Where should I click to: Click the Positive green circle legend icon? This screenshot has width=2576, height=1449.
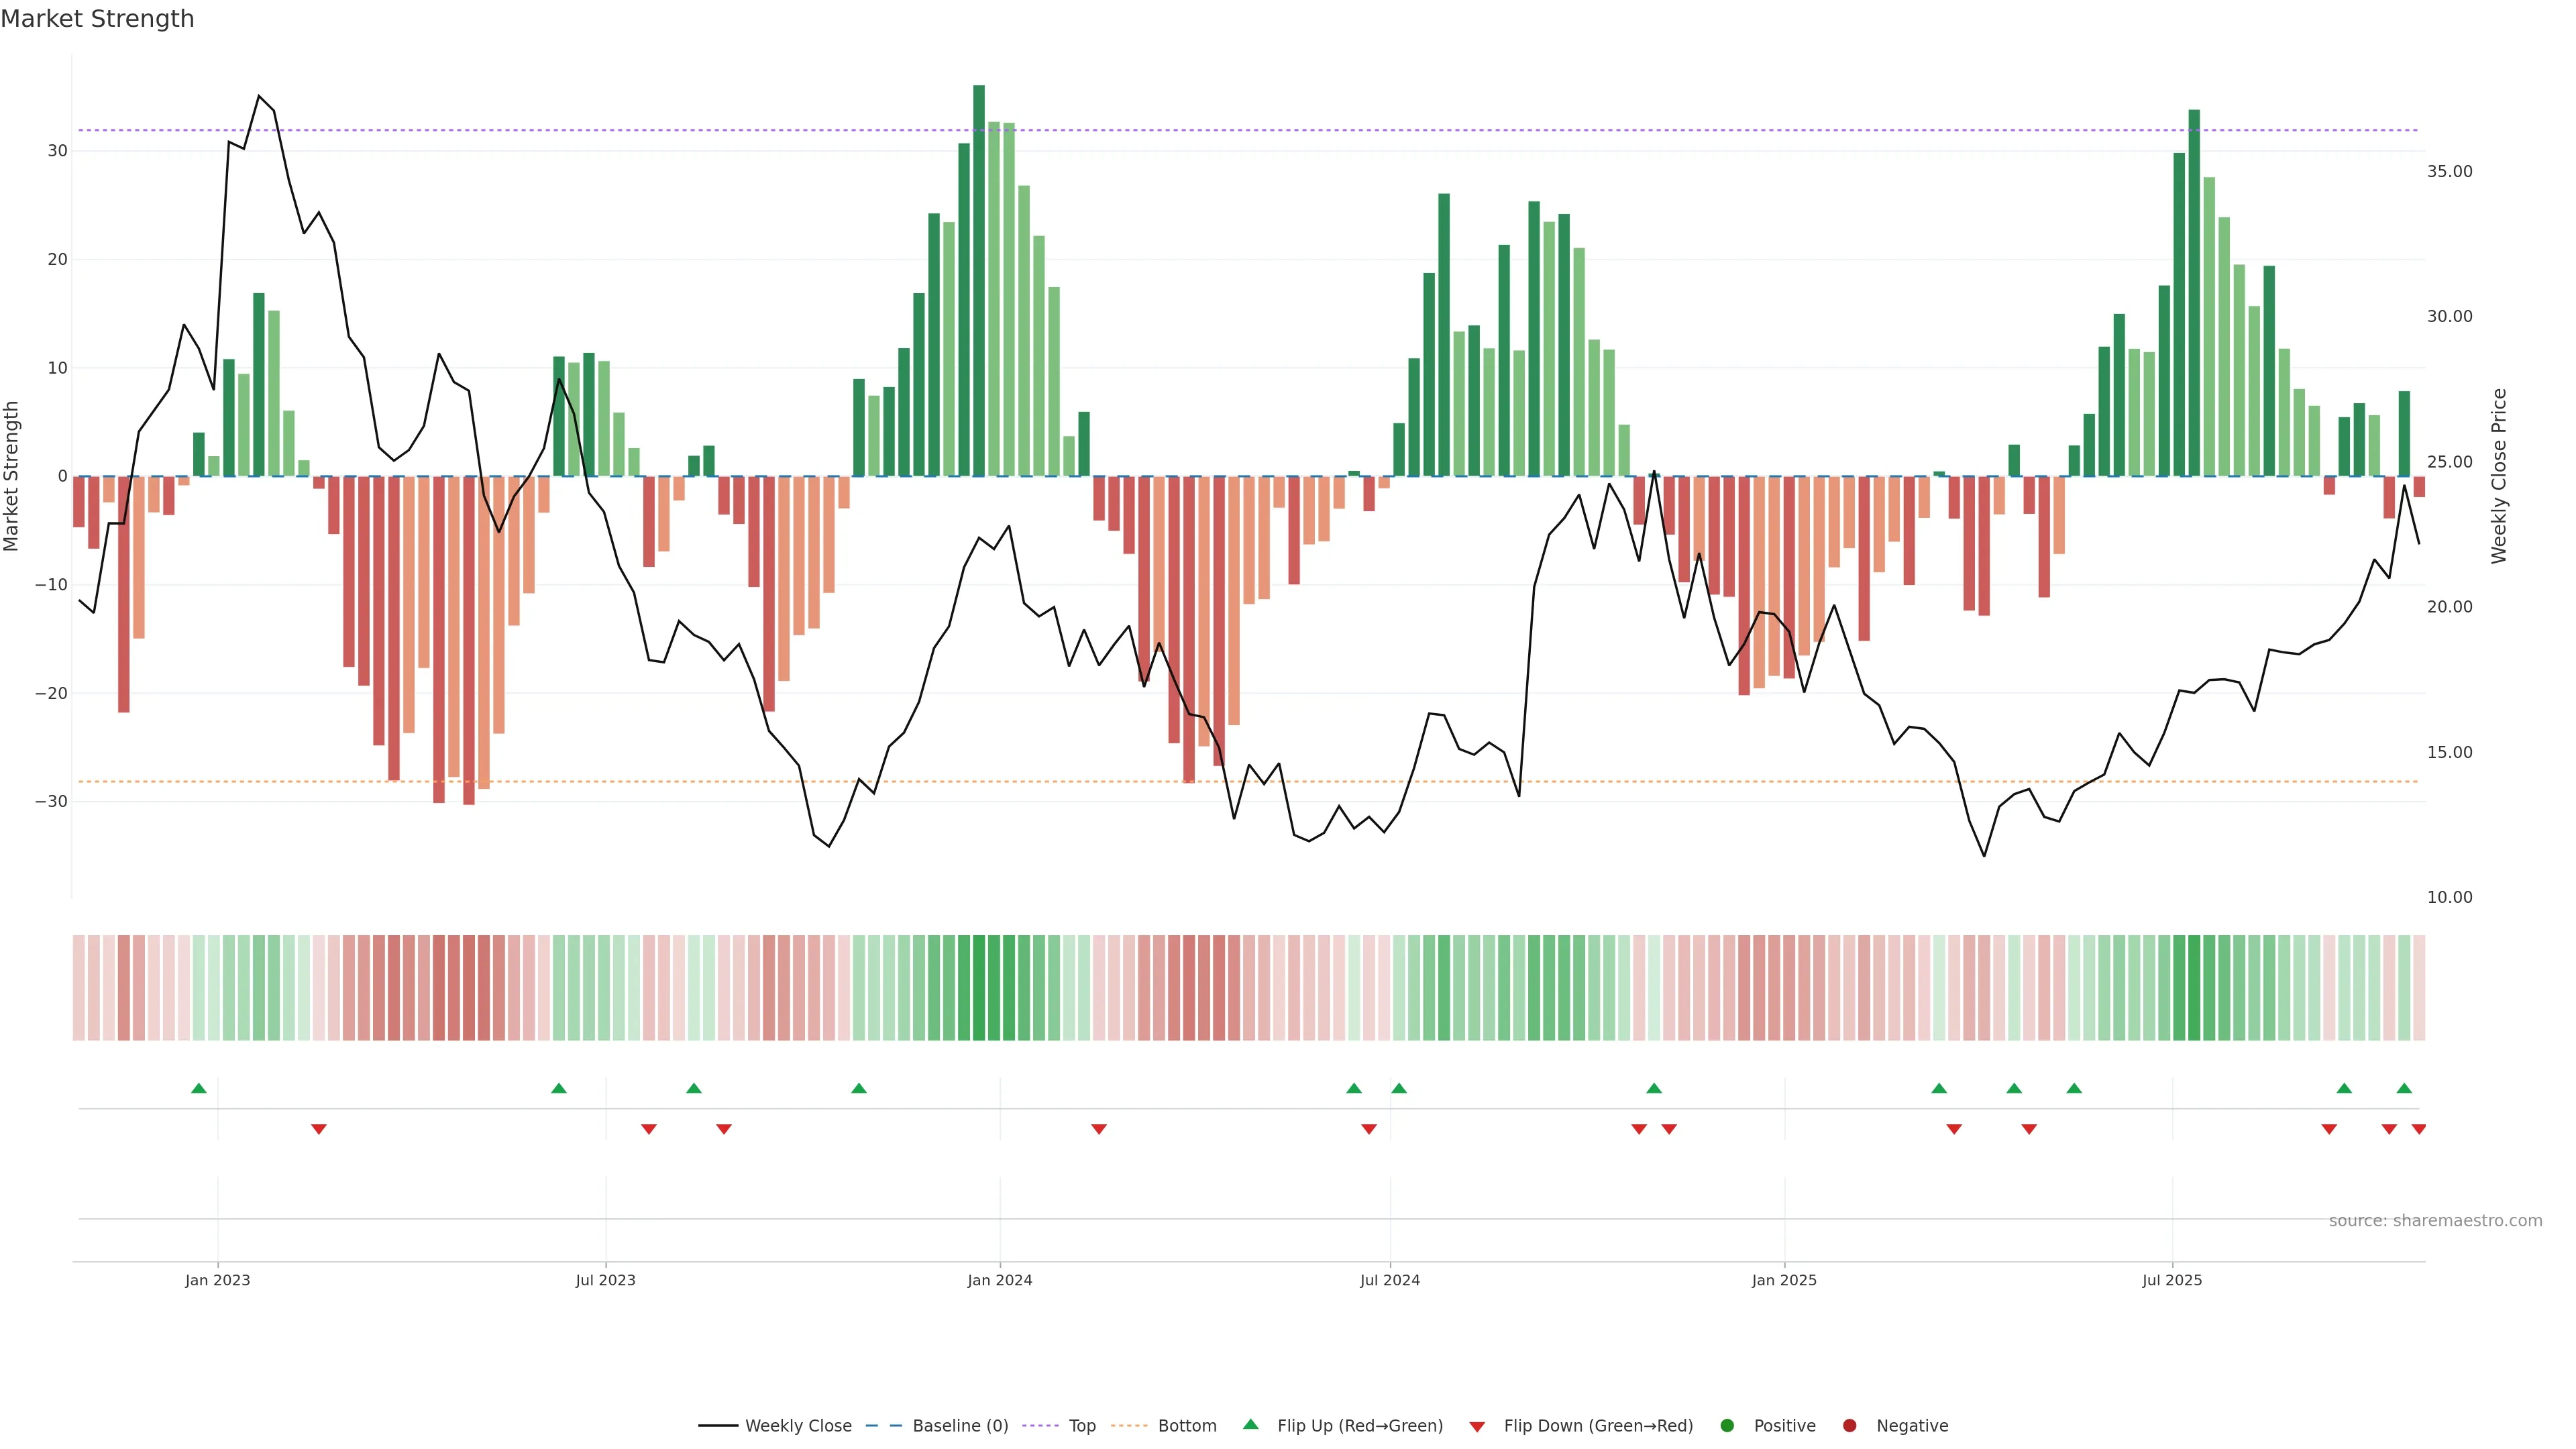point(1727,1426)
